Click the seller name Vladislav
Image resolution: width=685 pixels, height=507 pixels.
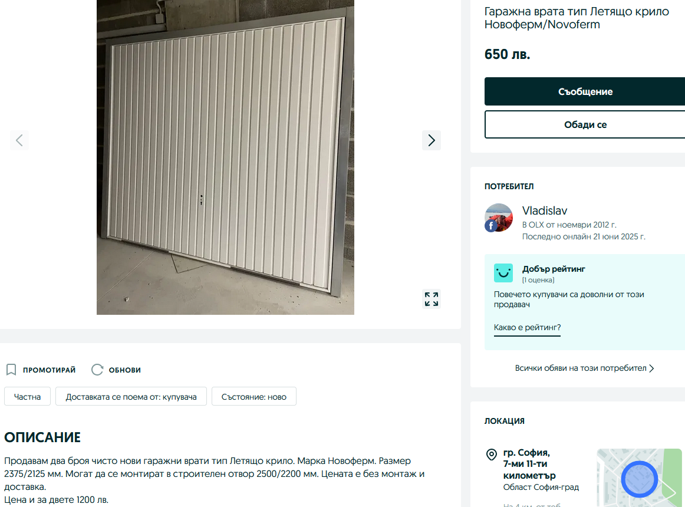(x=545, y=210)
